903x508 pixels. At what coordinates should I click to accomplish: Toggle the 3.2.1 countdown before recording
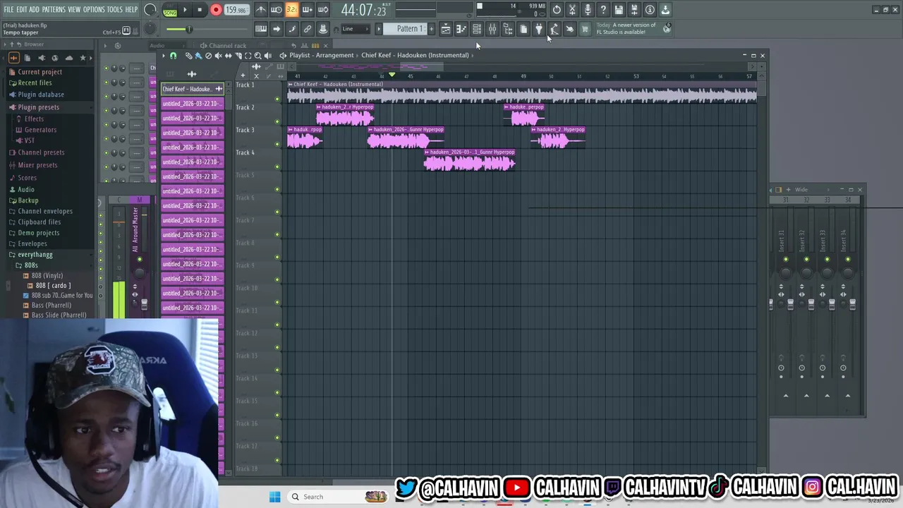pos(291,10)
